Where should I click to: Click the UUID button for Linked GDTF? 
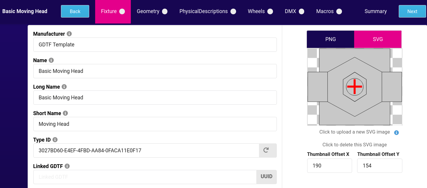click(266, 177)
